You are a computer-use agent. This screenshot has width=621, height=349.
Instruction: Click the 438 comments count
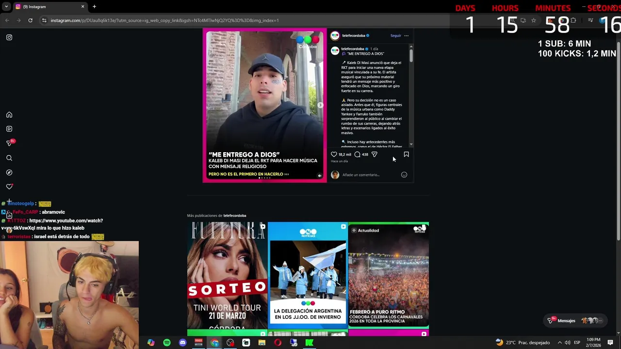click(365, 154)
